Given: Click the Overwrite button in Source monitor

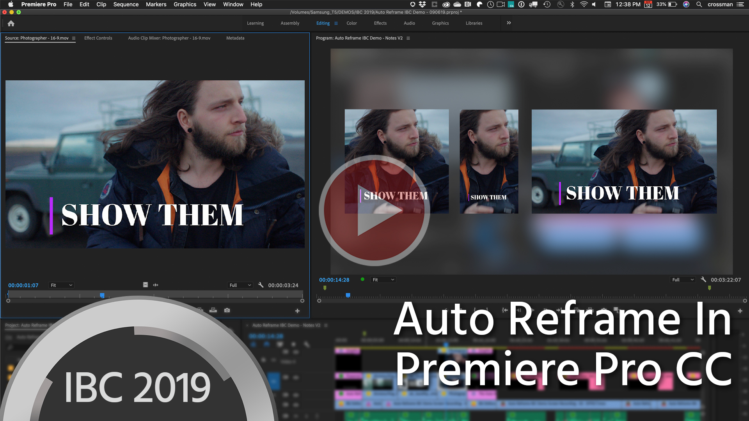Looking at the screenshot, I should click(213, 310).
